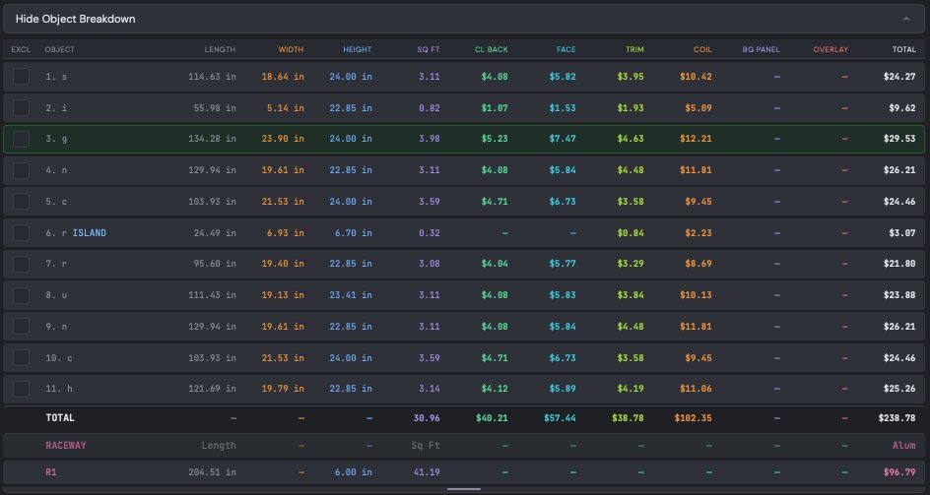Click the CL BACK column header
Screen dimensions: 930x495
(x=491, y=49)
